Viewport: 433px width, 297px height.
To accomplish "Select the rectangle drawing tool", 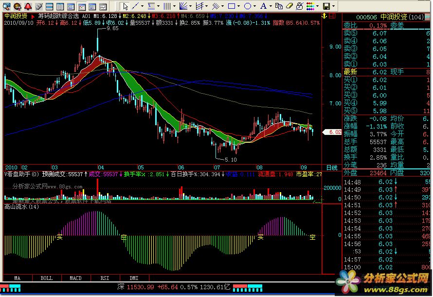I will click(232, 6).
